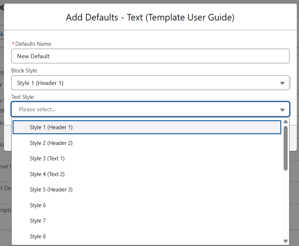Click the list scrollbar up arrow
The height and width of the screenshot is (246, 299).
pos(285,122)
